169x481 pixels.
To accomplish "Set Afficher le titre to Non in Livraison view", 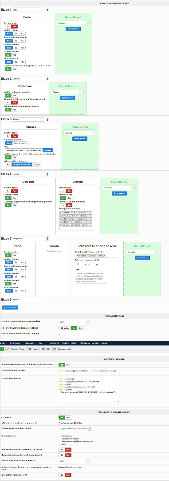I will pyautogui.click(x=15, y=198).
